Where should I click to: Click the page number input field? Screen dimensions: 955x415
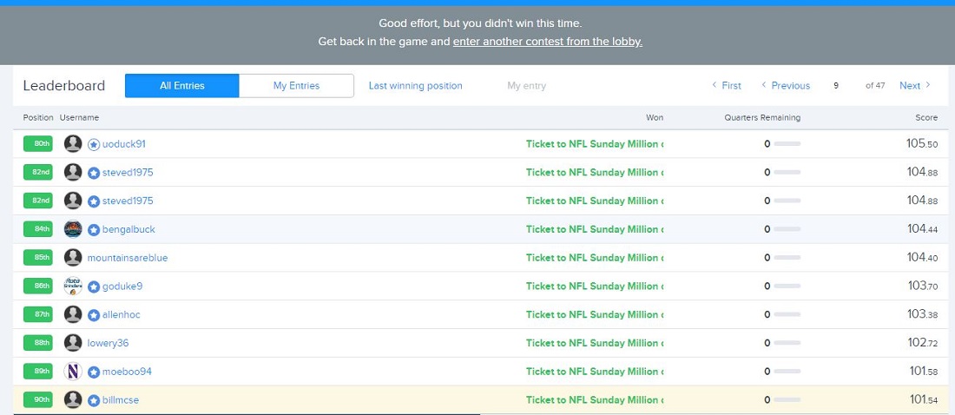pyautogui.click(x=836, y=86)
